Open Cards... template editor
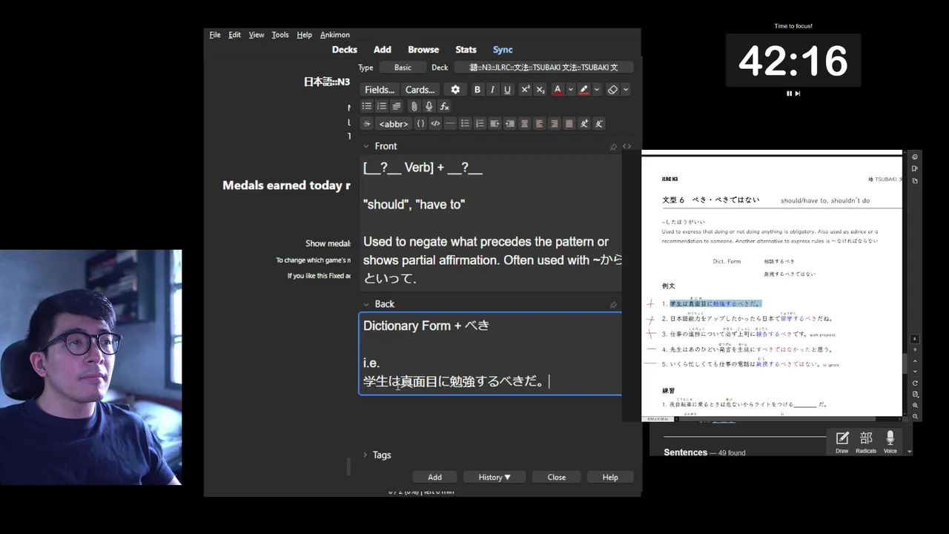The image size is (949, 534). [x=420, y=90]
